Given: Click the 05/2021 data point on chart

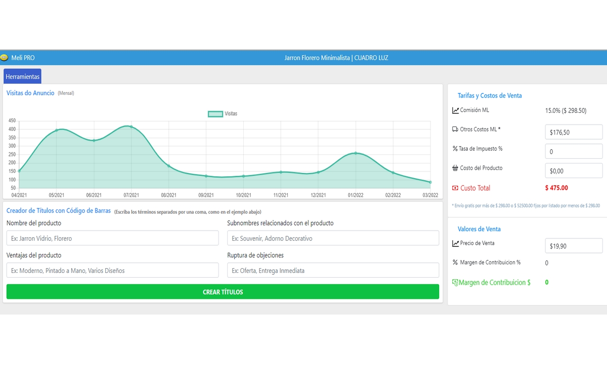Looking at the screenshot, I should pos(56,130).
